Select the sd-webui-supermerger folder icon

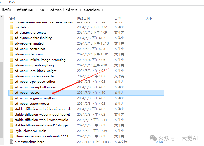click(x=11, y=104)
